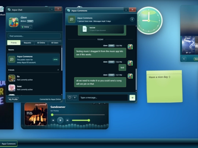Click dave's avatar beside the 7:35 PM message
The height and width of the screenshot is (148, 198).
click(x=130, y=47)
